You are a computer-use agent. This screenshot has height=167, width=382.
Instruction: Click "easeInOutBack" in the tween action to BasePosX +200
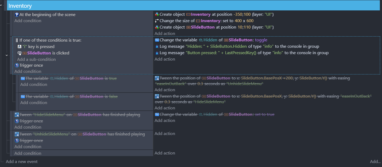click(x=171, y=84)
